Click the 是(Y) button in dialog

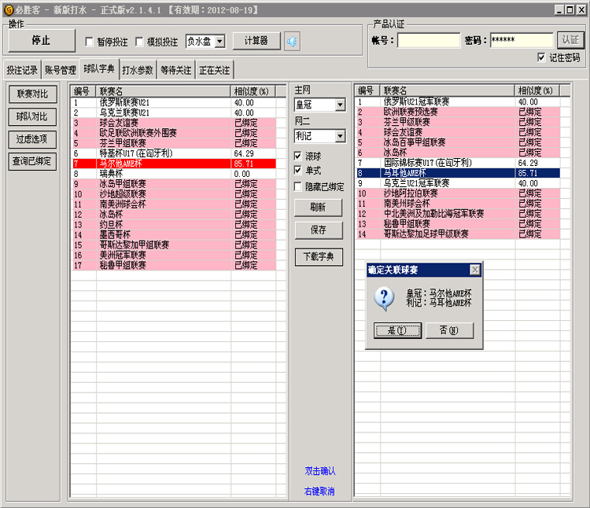(x=397, y=330)
